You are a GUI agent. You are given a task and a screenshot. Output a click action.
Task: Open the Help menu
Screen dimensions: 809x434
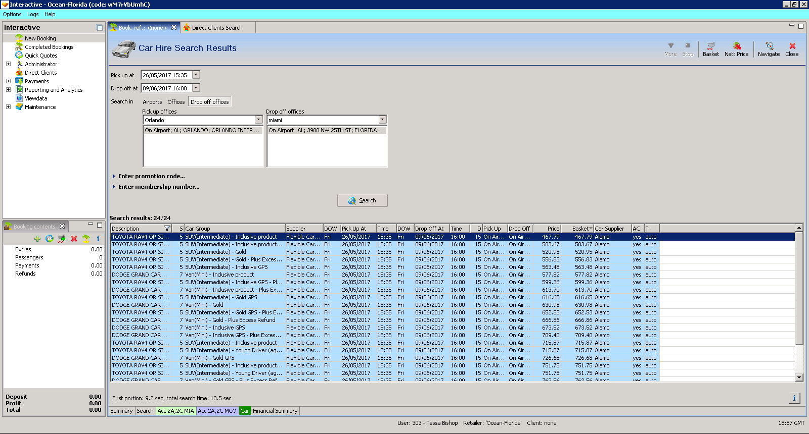tap(50, 14)
